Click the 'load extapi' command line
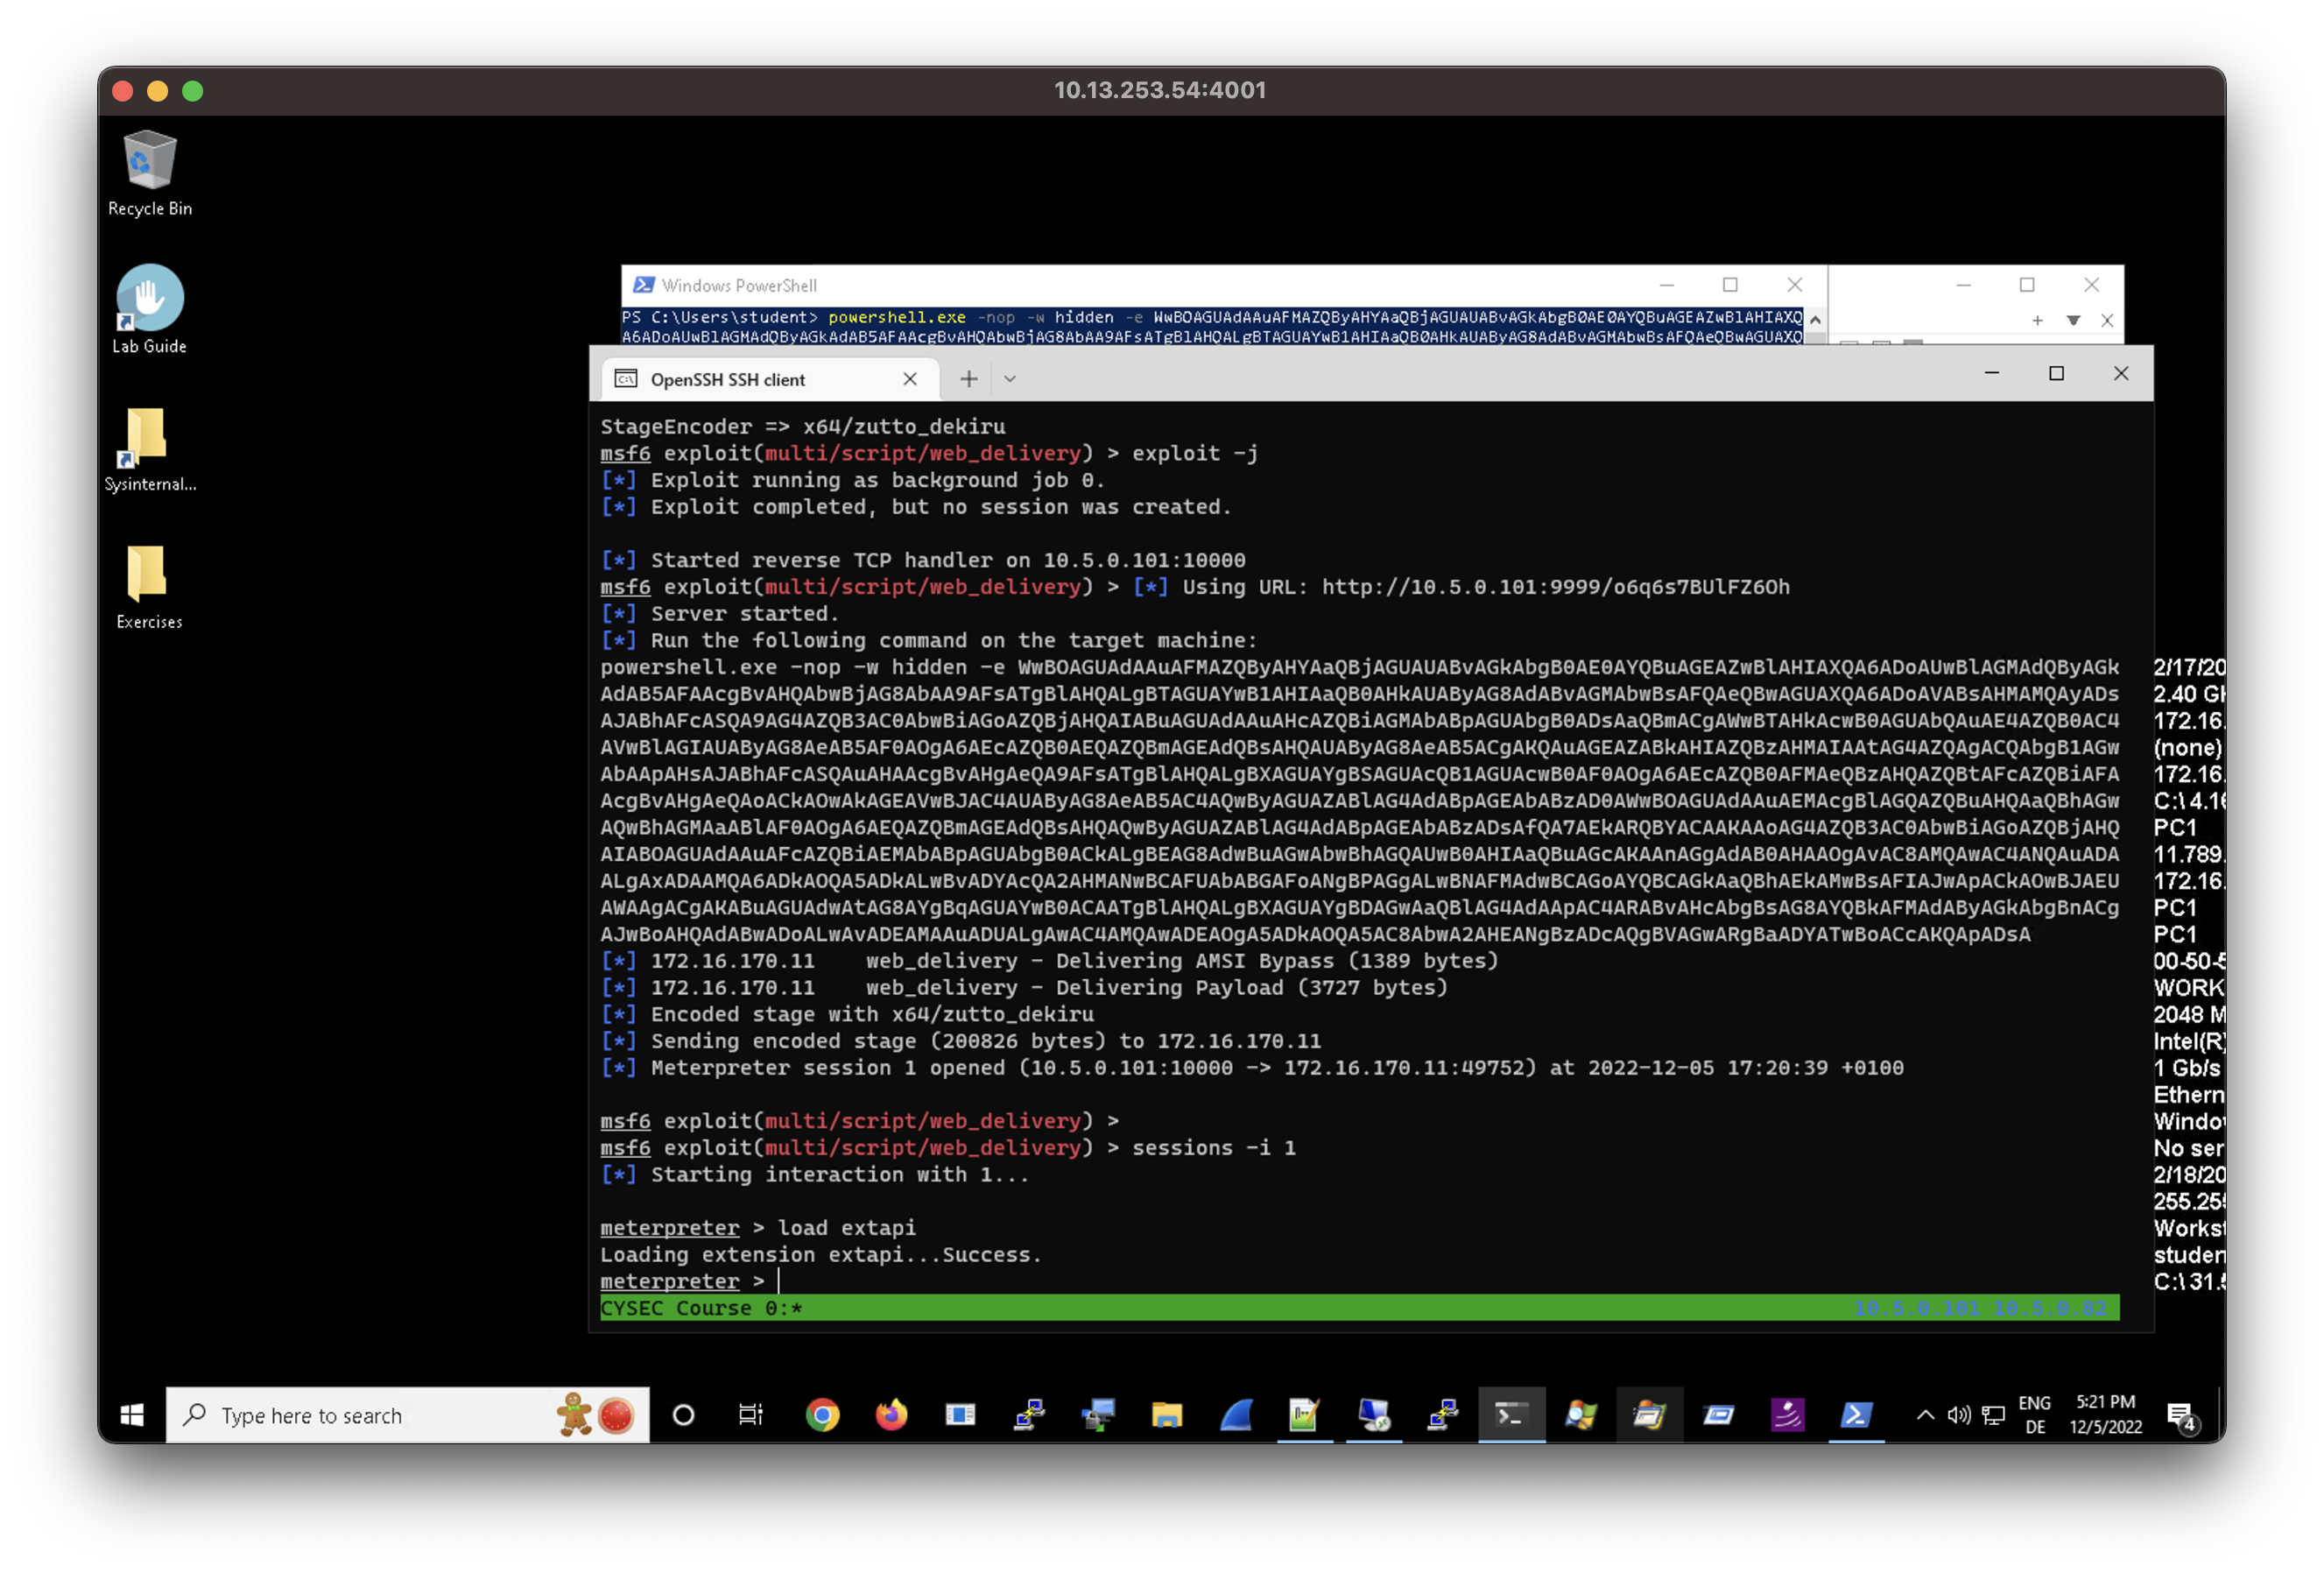Image resolution: width=2324 pixels, height=1573 pixels. tap(757, 1228)
